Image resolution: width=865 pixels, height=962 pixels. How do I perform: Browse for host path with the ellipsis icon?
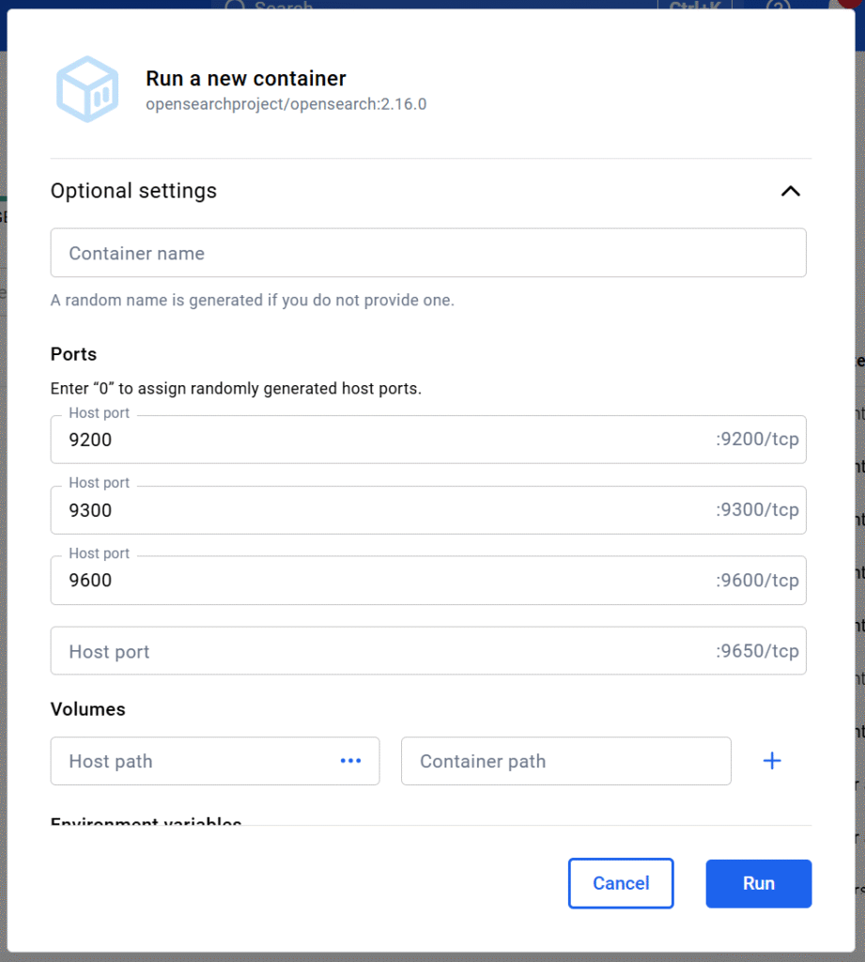350,761
